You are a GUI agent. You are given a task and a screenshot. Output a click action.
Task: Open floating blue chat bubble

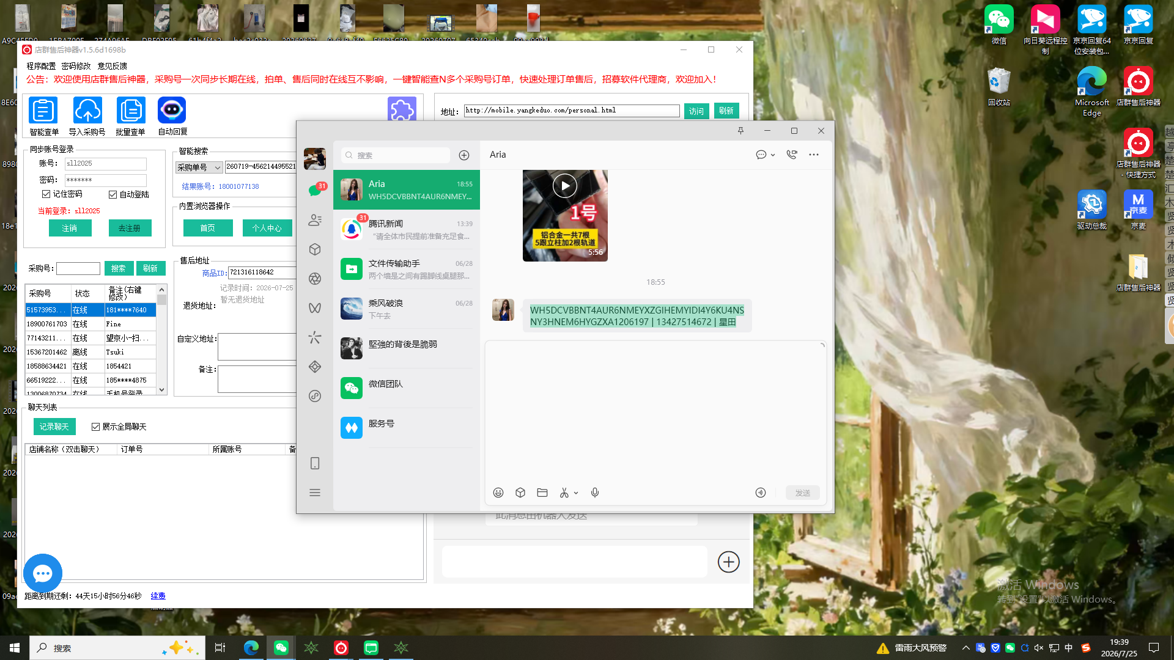coord(42,573)
